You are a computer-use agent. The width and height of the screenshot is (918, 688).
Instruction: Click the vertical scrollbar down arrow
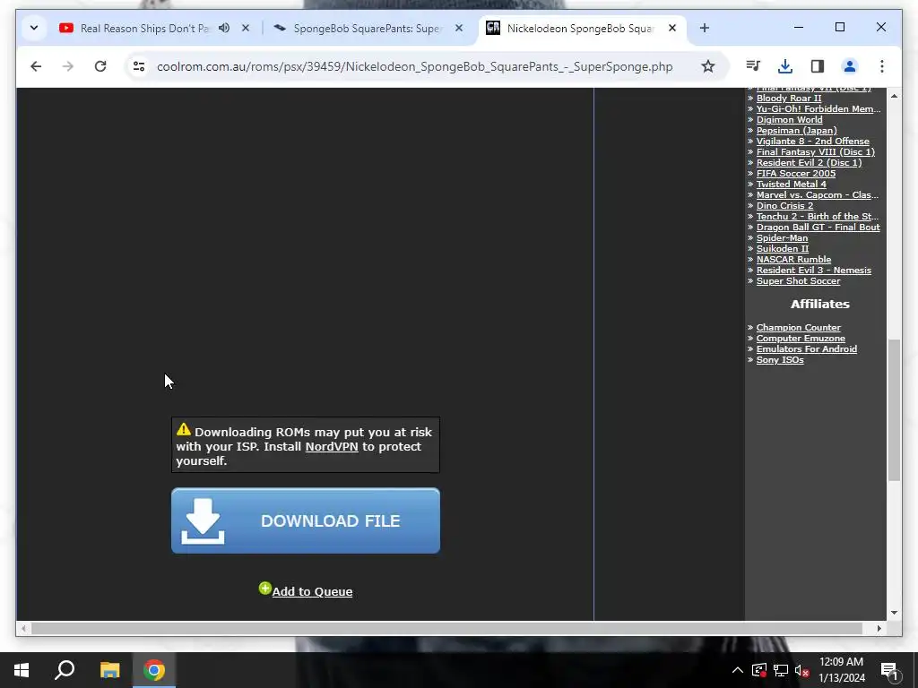pos(894,613)
